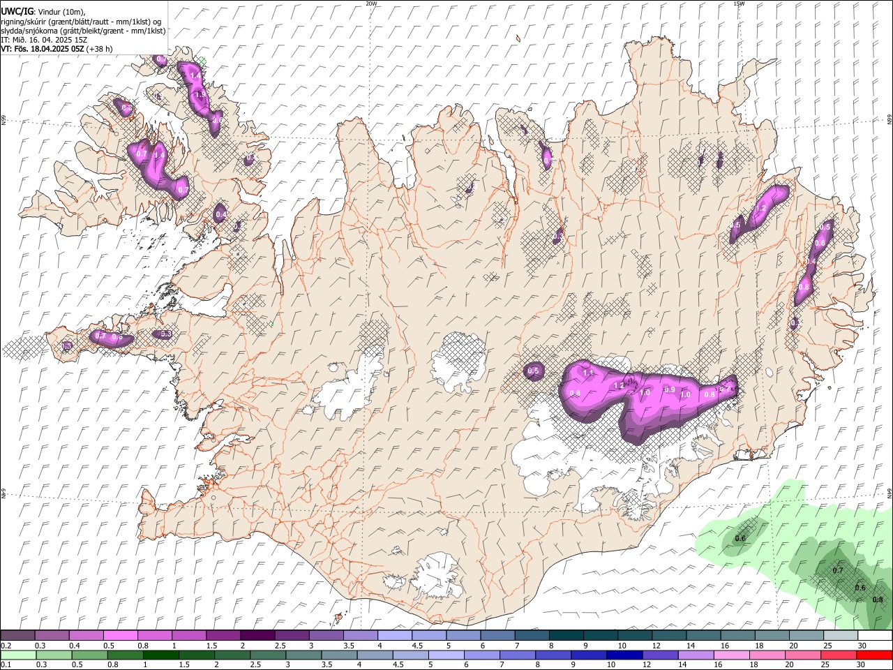Screen dimensions: 893x670
Task: Select the 'IT: Mið. 16. 04. 2025 15Z' line
Action: point(44,40)
